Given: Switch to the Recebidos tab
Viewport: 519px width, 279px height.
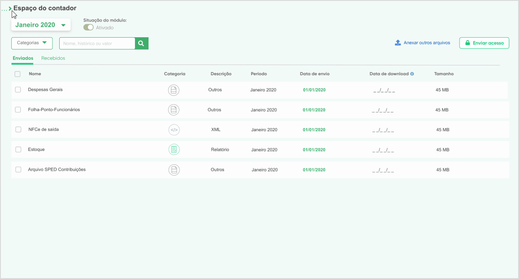Looking at the screenshot, I should click(x=53, y=58).
